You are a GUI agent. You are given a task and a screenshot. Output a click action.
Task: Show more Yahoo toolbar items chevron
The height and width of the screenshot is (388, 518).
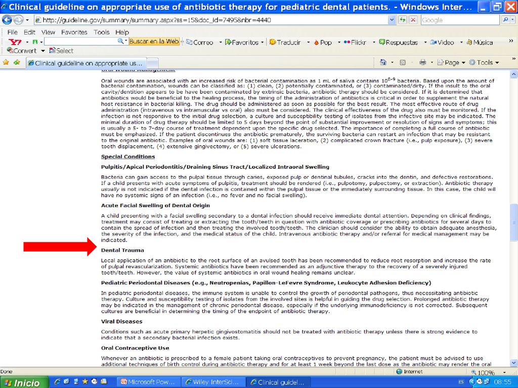coord(511,41)
